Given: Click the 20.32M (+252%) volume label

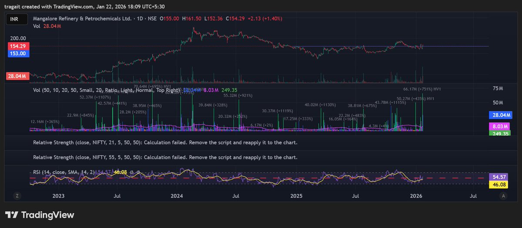Looking at the screenshot, I should point(233,116).
